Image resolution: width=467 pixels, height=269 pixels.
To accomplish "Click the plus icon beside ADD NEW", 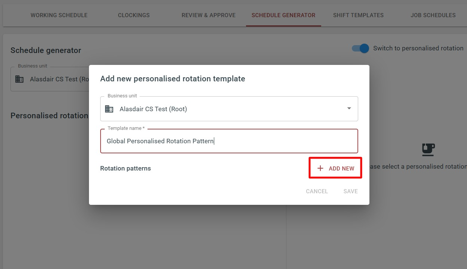I will coord(320,168).
